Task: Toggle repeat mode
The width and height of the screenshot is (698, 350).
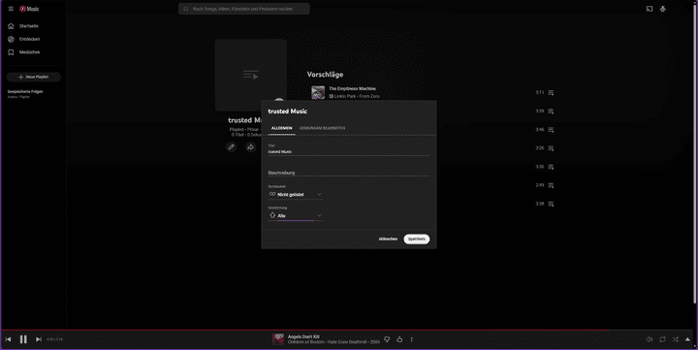Action: [662, 339]
